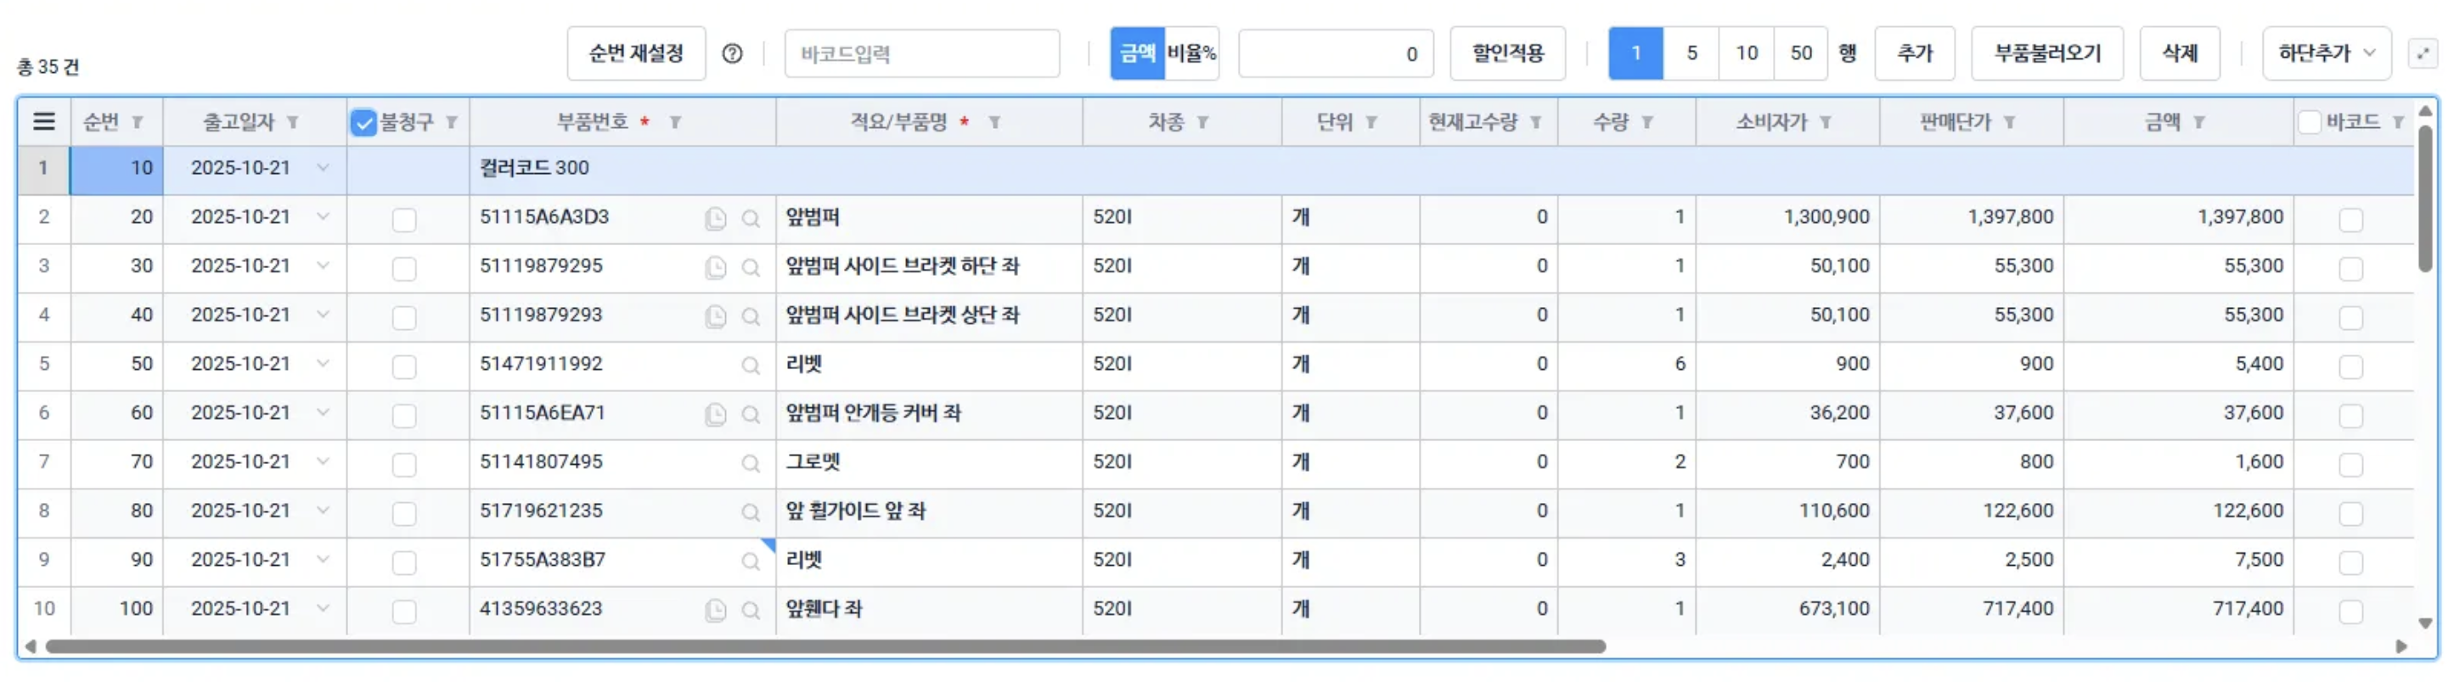The width and height of the screenshot is (2454, 682).
Task: Uncheck the 불청구 header checkbox
Action: click(364, 123)
